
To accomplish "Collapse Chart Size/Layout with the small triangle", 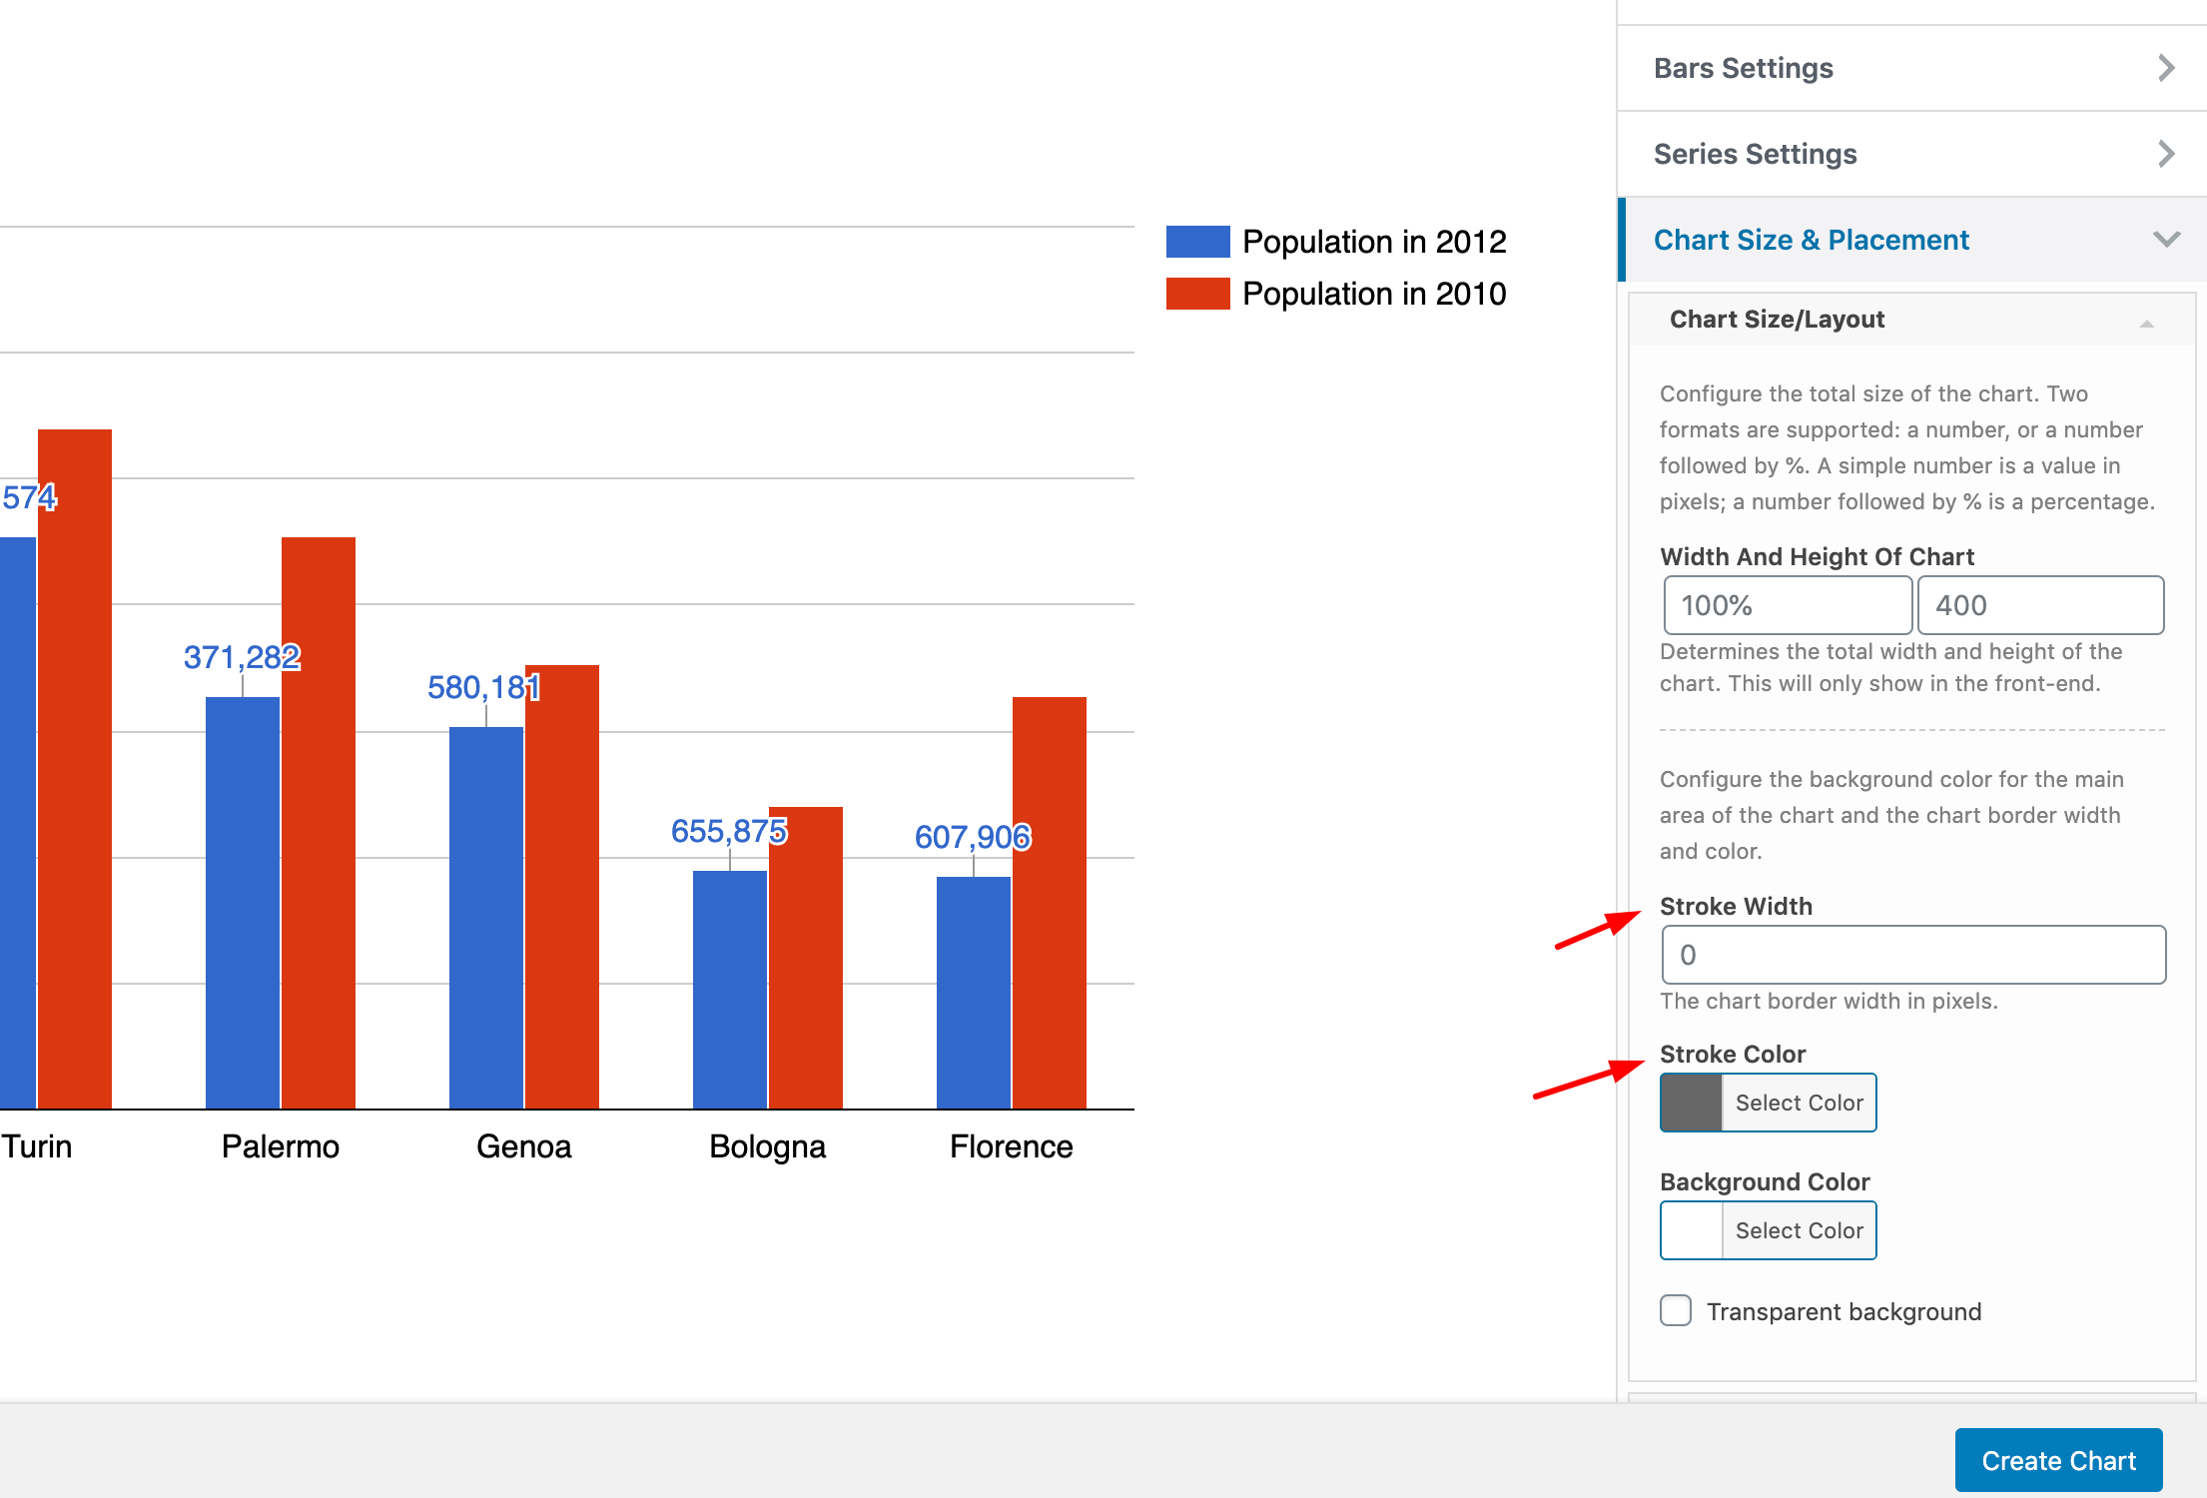I will pyautogui.click(x=2146, y=323).
